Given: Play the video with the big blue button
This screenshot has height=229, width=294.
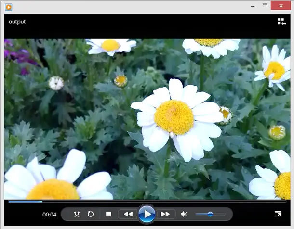Looking at the screenshot, I should pyautogui.click(x=147, y=214).
